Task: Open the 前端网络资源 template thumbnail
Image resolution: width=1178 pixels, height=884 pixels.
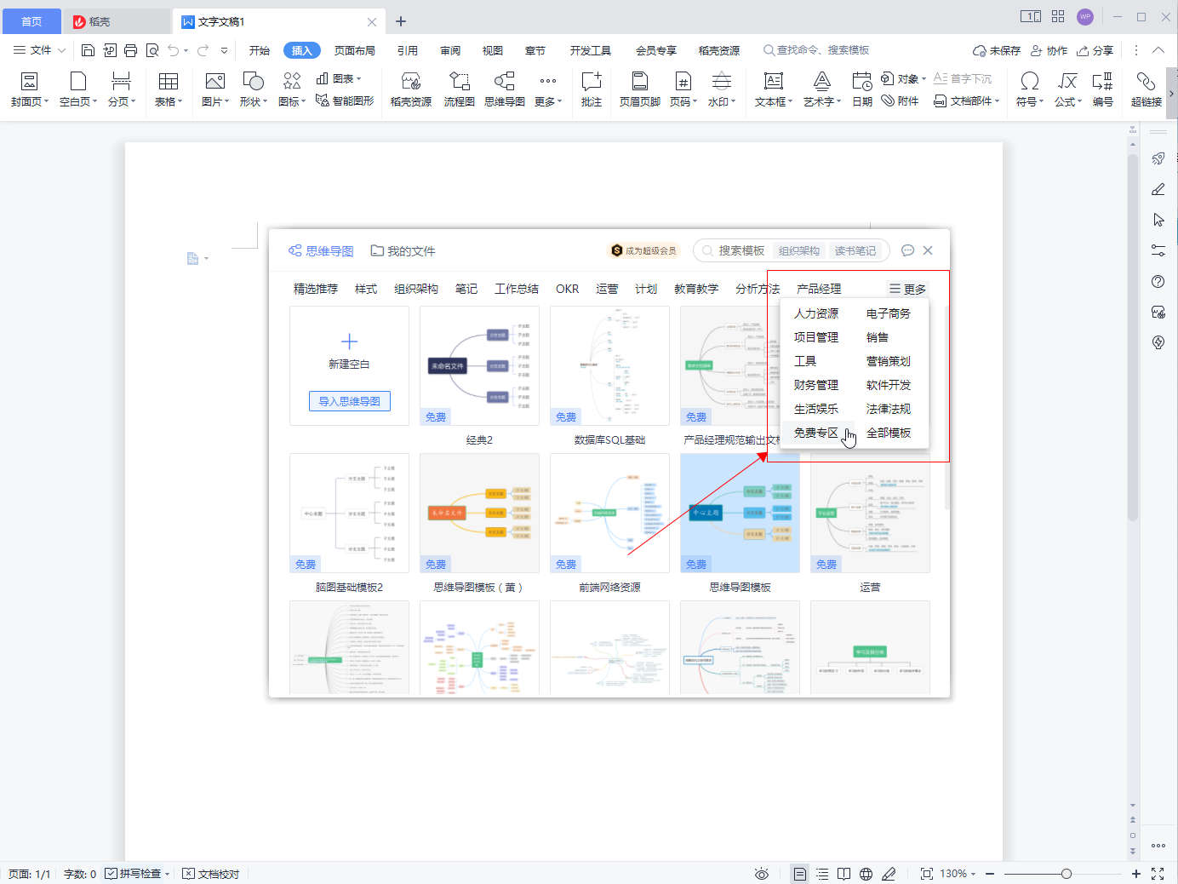Action: pyautogui.click(x=609, y=513)
